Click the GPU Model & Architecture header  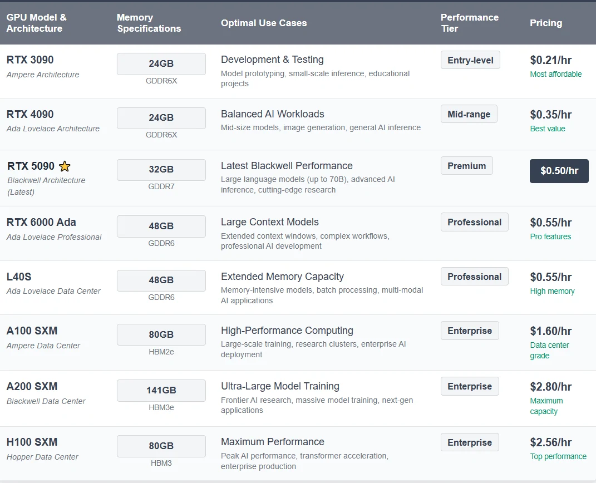[x=37, y=23]
